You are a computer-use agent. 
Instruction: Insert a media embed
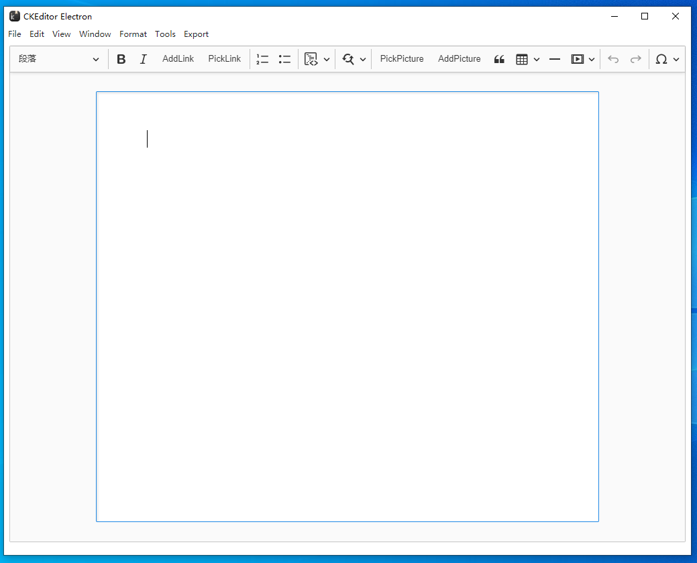click(x=578, y=59)
